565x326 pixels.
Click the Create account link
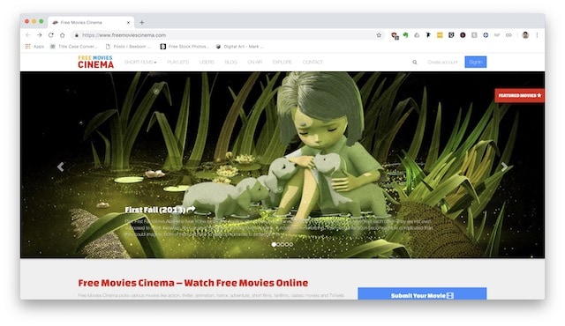[x=442, y=63]
